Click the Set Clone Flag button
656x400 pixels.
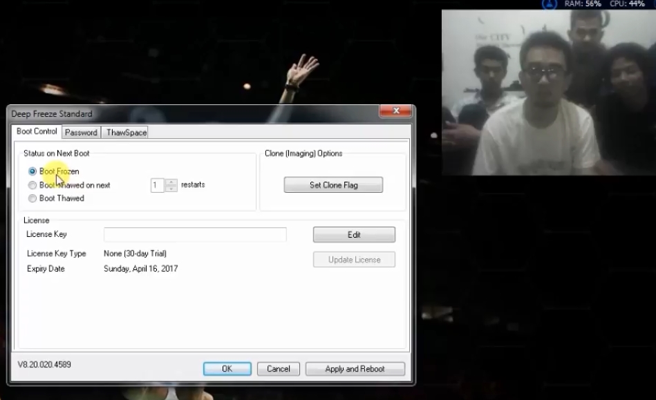tap(333, 184)
